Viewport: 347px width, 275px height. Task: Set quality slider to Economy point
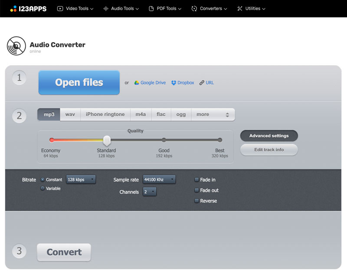[52, 140]
